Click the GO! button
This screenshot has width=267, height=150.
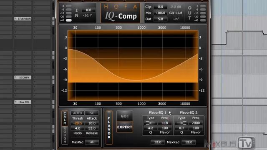(x=125, y=116)
